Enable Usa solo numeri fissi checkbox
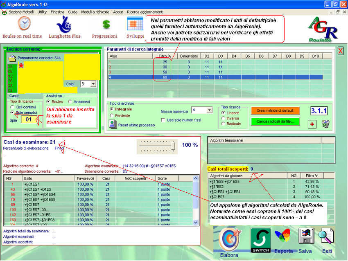This screenshot has width=348, height=261. pyautogui.click(x=163, y=120)
